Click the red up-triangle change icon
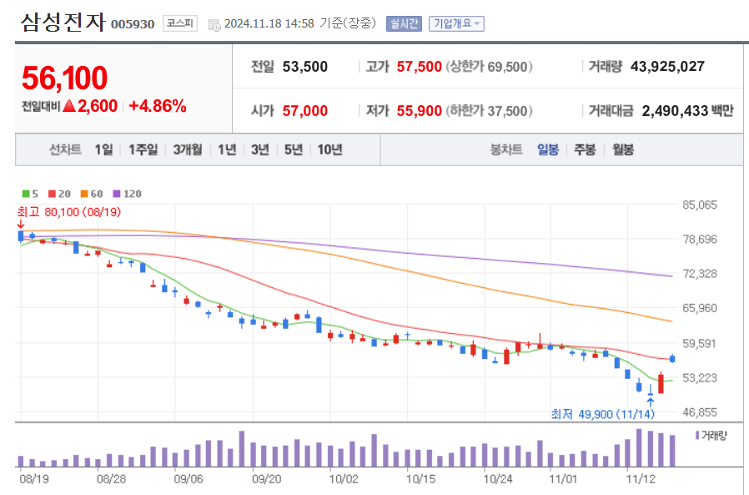749x495 pixels. coord(69,106)
